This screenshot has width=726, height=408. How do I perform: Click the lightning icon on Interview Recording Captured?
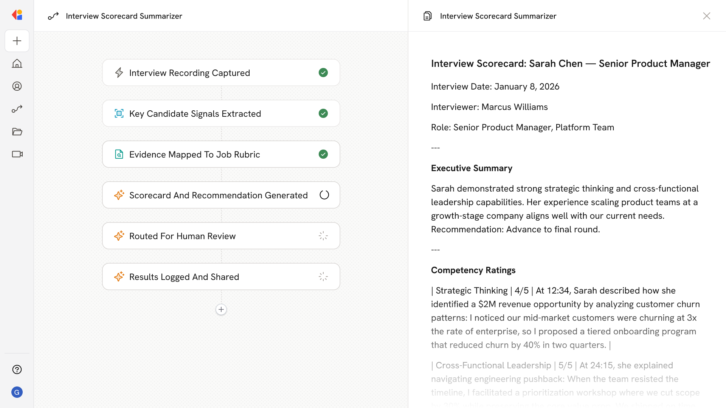pos(119,73)
